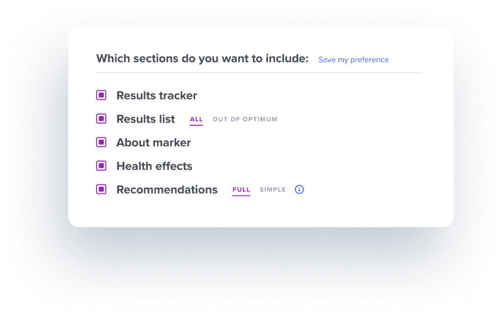Toggle the Results list checkbox
The image size is (502, 316).
click(101, 119)
